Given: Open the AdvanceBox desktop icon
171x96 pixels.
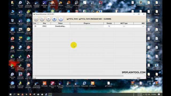Looking at the screenshot, I should (20, 30).
